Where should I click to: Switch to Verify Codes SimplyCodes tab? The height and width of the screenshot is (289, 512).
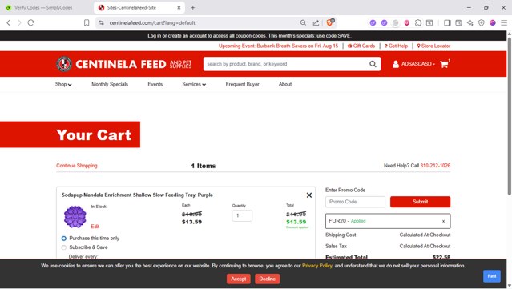click(44, 7)
